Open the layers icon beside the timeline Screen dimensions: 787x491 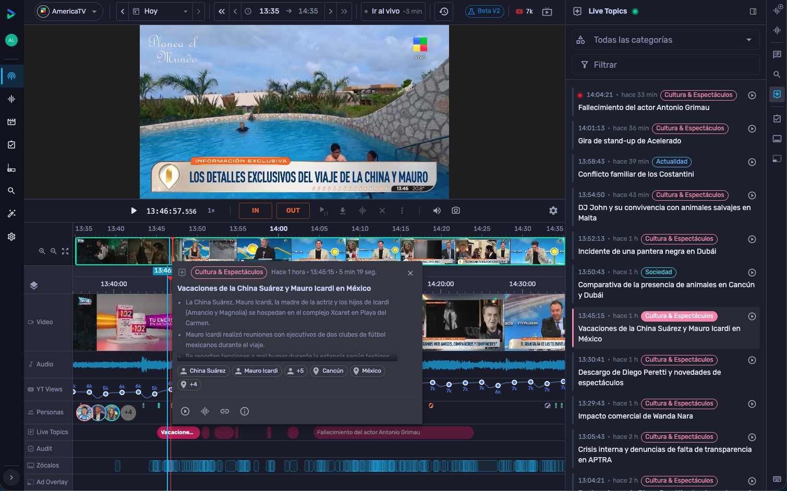[x=34, y=285]
